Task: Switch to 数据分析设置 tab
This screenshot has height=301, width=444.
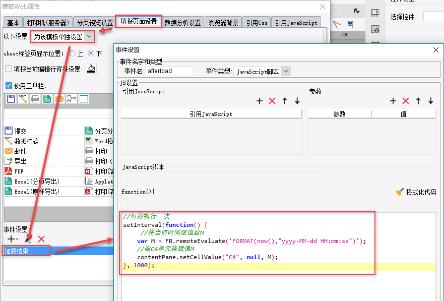Action: coord(182,22)
